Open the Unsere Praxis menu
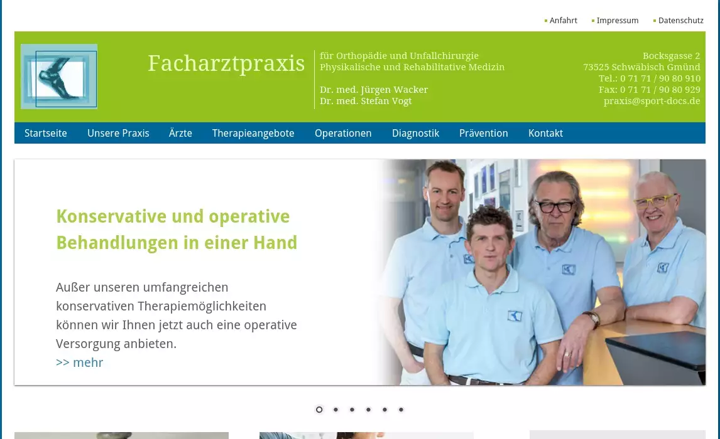 [x=118, y=133]
